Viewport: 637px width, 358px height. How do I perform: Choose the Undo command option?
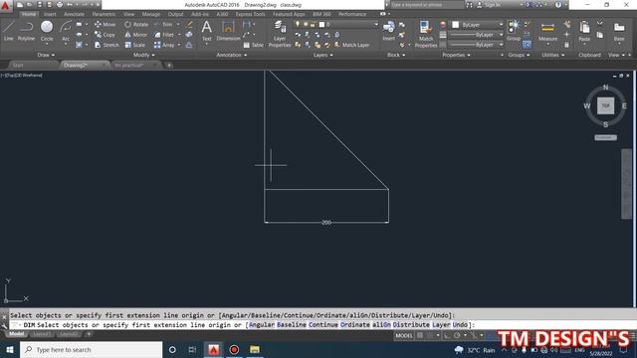point(460,325)
